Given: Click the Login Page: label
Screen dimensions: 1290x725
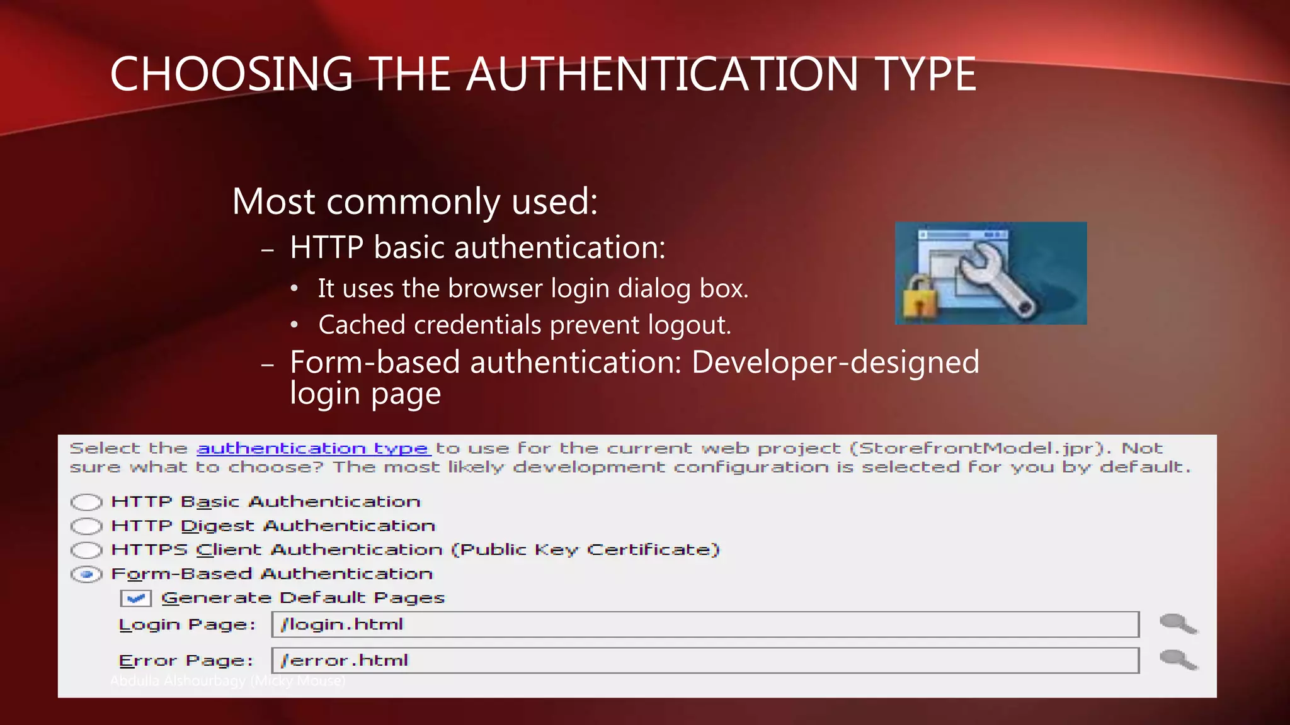Looking at the screenshot, I should point(187,625).
